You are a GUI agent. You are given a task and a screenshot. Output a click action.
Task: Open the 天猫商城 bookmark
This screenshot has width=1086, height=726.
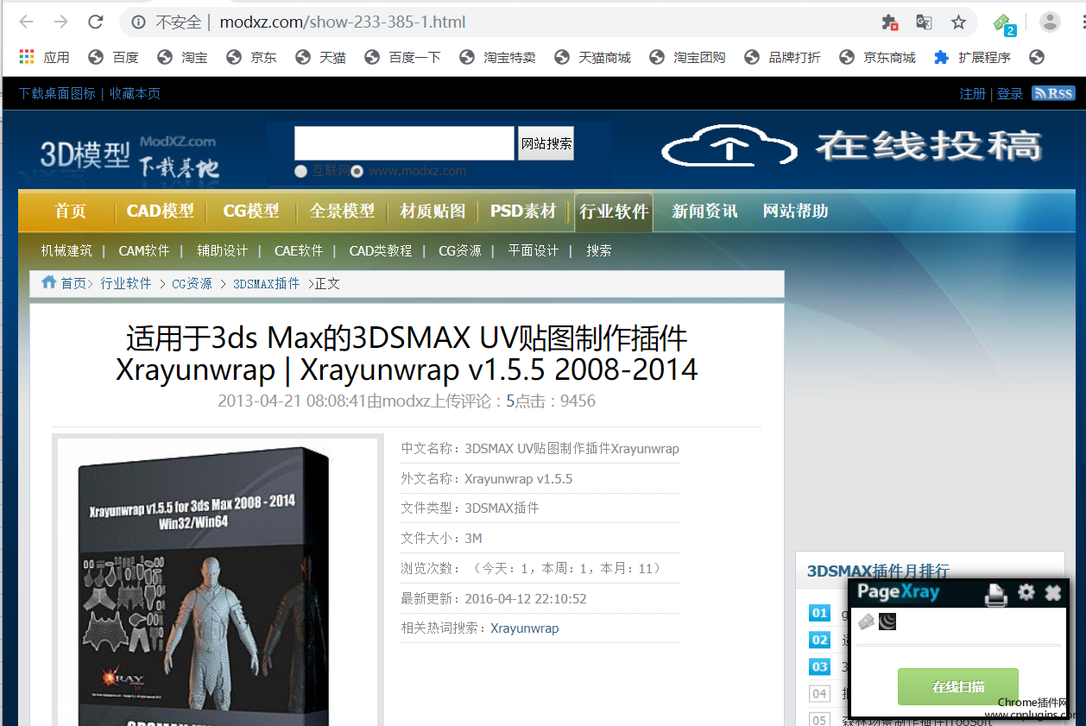[593, 57]
